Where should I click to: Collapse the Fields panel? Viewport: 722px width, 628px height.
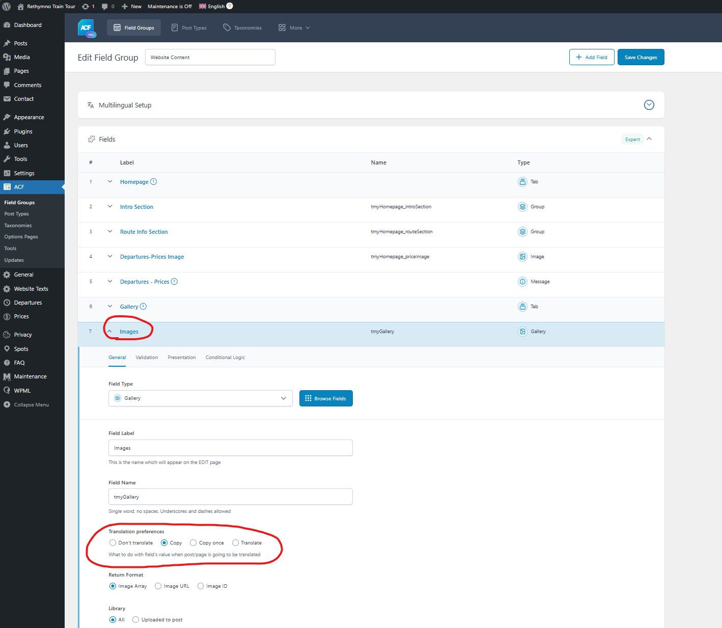(x=649, y=139)
